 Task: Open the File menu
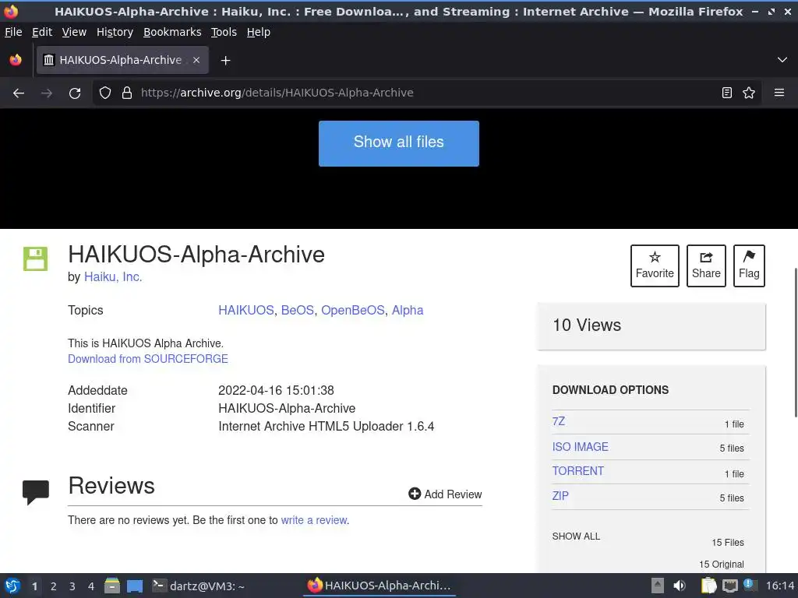(13, 32)
